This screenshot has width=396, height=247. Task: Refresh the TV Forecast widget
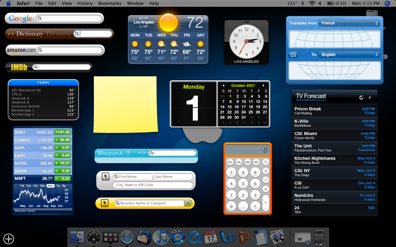pos(361,97)
